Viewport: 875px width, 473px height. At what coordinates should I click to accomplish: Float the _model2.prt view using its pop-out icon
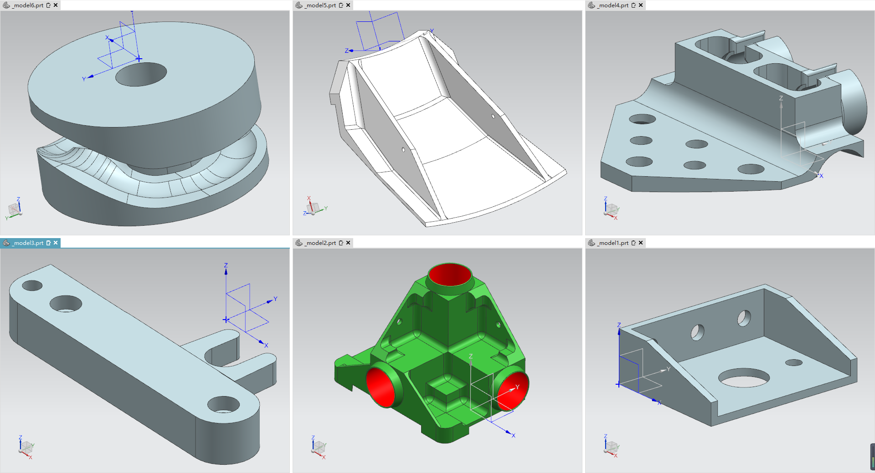pos(341,243)
